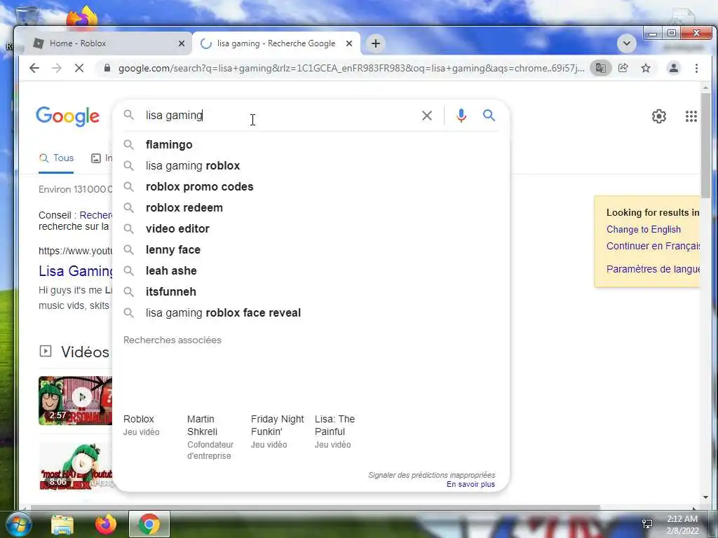Viewport: 718px width, 538px height.
Task: Open the Google apps grid
Action: (x=691, y=116)
